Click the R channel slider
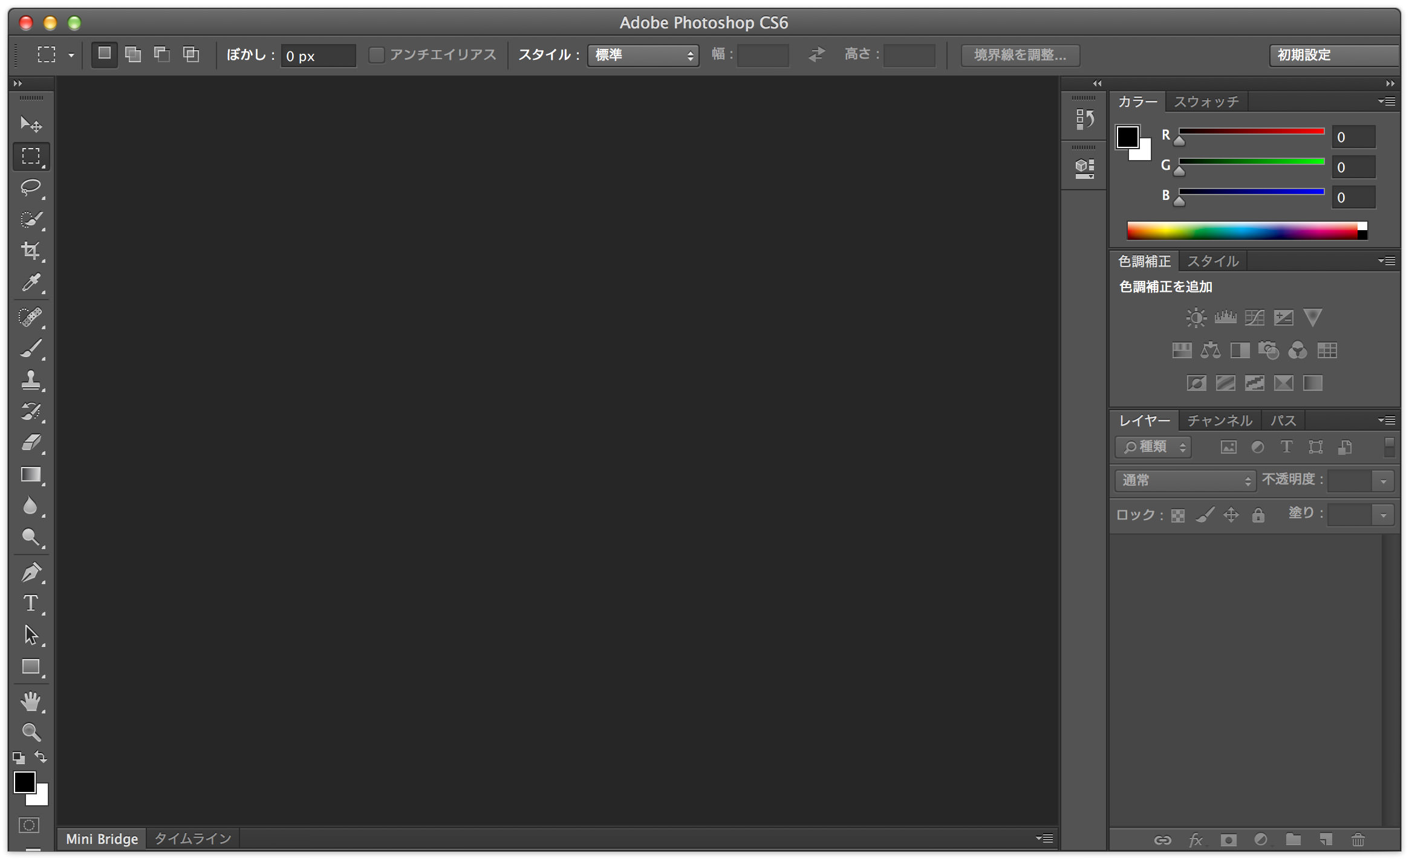The width and height of the screenshot is (1409, 859). (1251, 132)
